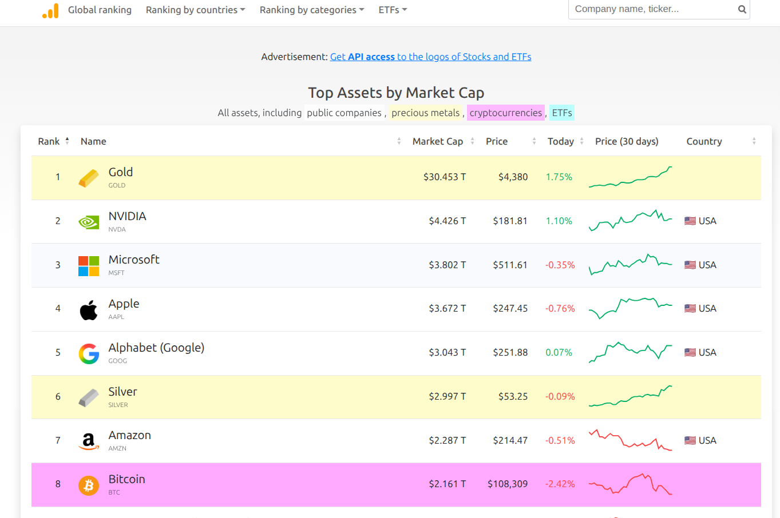Click the Price (30 days) column header
Screen dimensions: 780x518
tap(627, 141)
